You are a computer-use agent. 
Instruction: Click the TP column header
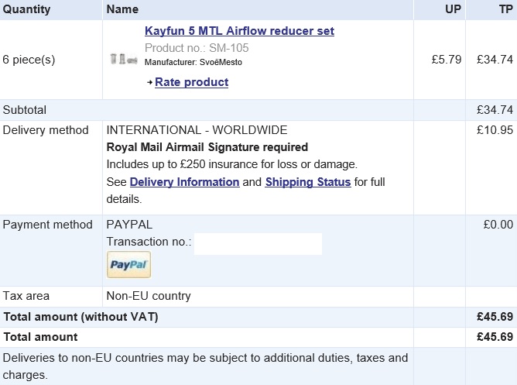(505, 9)
